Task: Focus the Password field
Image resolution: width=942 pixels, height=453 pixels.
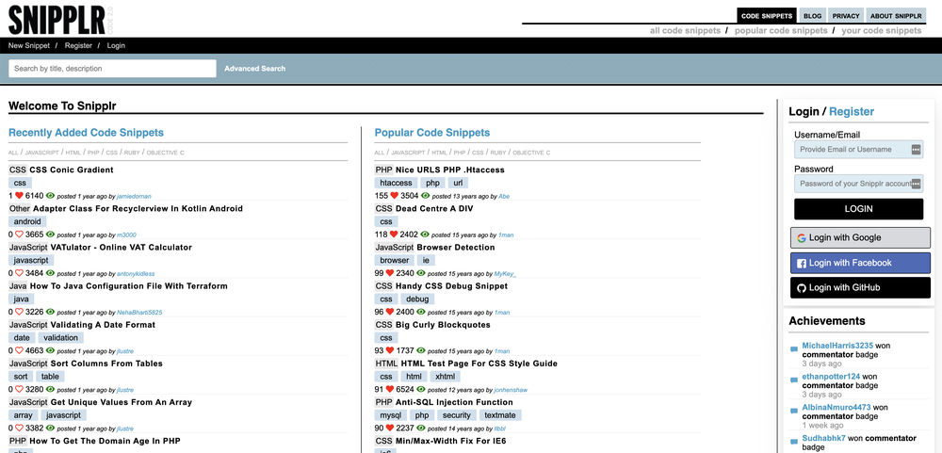Action: coord(858,184)
